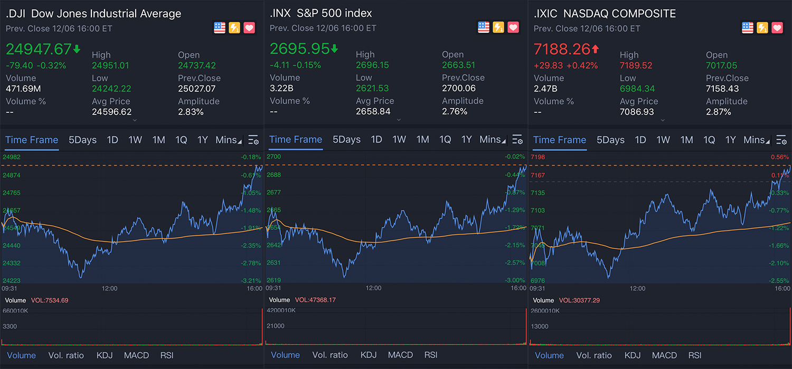Switch S&P 500 chart to 1M
Screen dimensions: 792x369
(x=423, y=139)
